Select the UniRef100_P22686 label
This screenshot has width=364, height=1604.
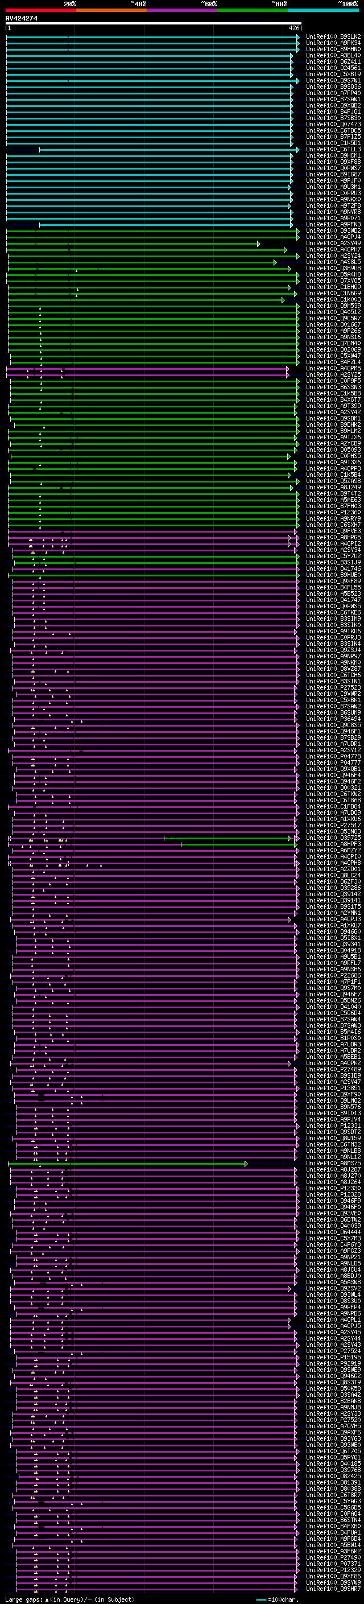coord(333,976)
